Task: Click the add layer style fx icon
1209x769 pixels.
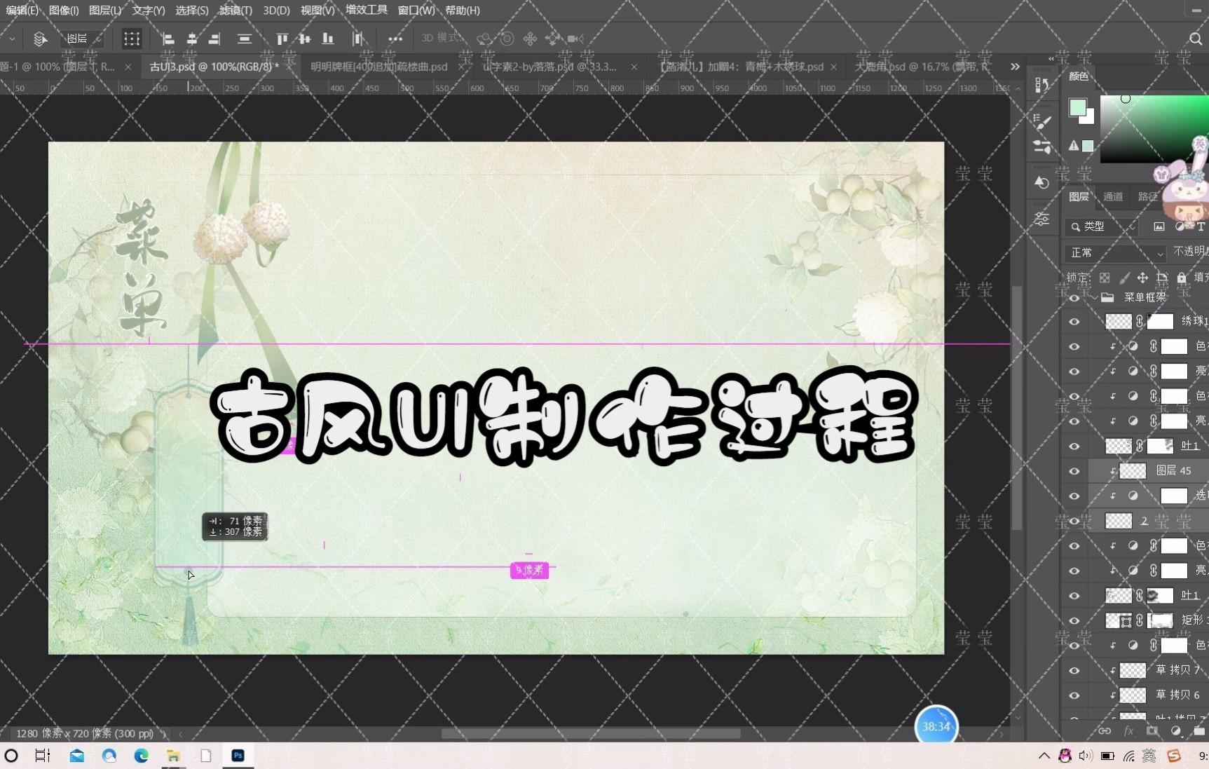Action: [1128, 730]
